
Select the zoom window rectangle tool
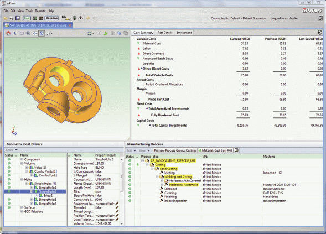coord(22,33)
